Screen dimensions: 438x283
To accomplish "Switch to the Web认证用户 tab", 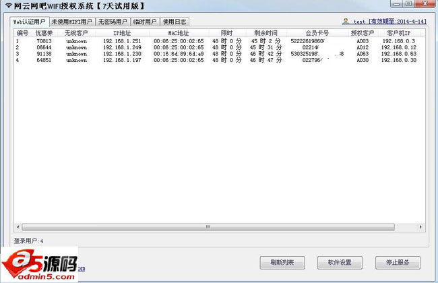I will 30,22.
